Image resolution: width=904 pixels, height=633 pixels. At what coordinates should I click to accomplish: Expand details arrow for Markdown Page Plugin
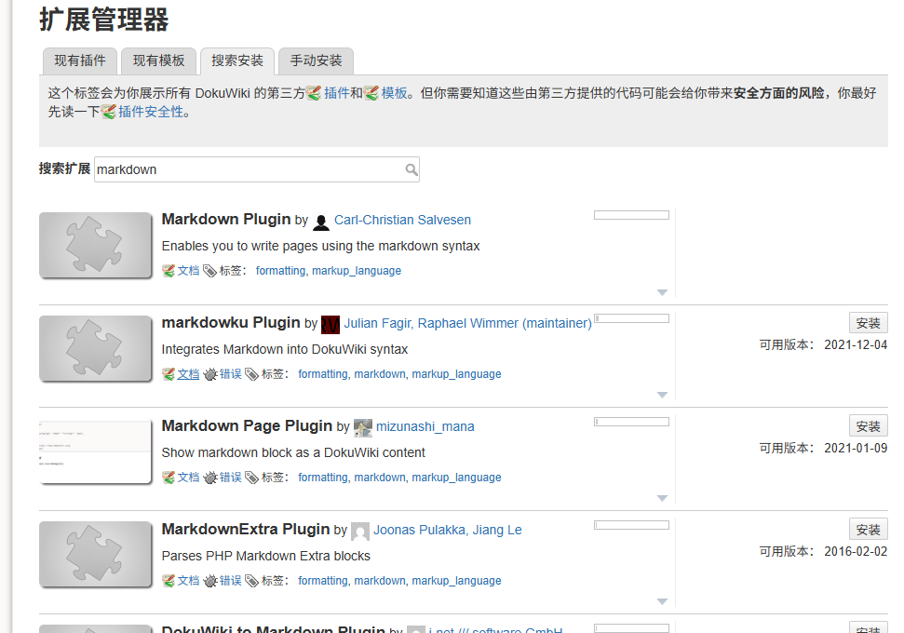[663, 498]
